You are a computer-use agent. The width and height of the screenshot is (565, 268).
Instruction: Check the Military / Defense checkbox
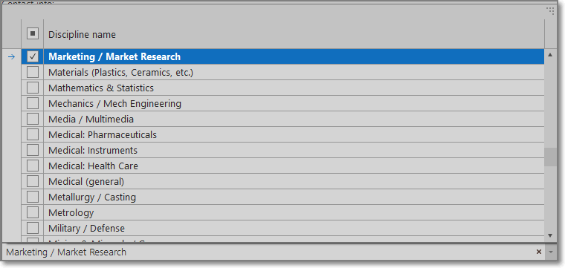33,228
